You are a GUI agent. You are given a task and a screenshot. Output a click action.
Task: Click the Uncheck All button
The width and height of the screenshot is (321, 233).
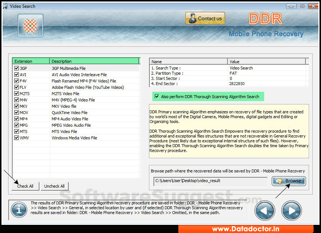point(55,186)
